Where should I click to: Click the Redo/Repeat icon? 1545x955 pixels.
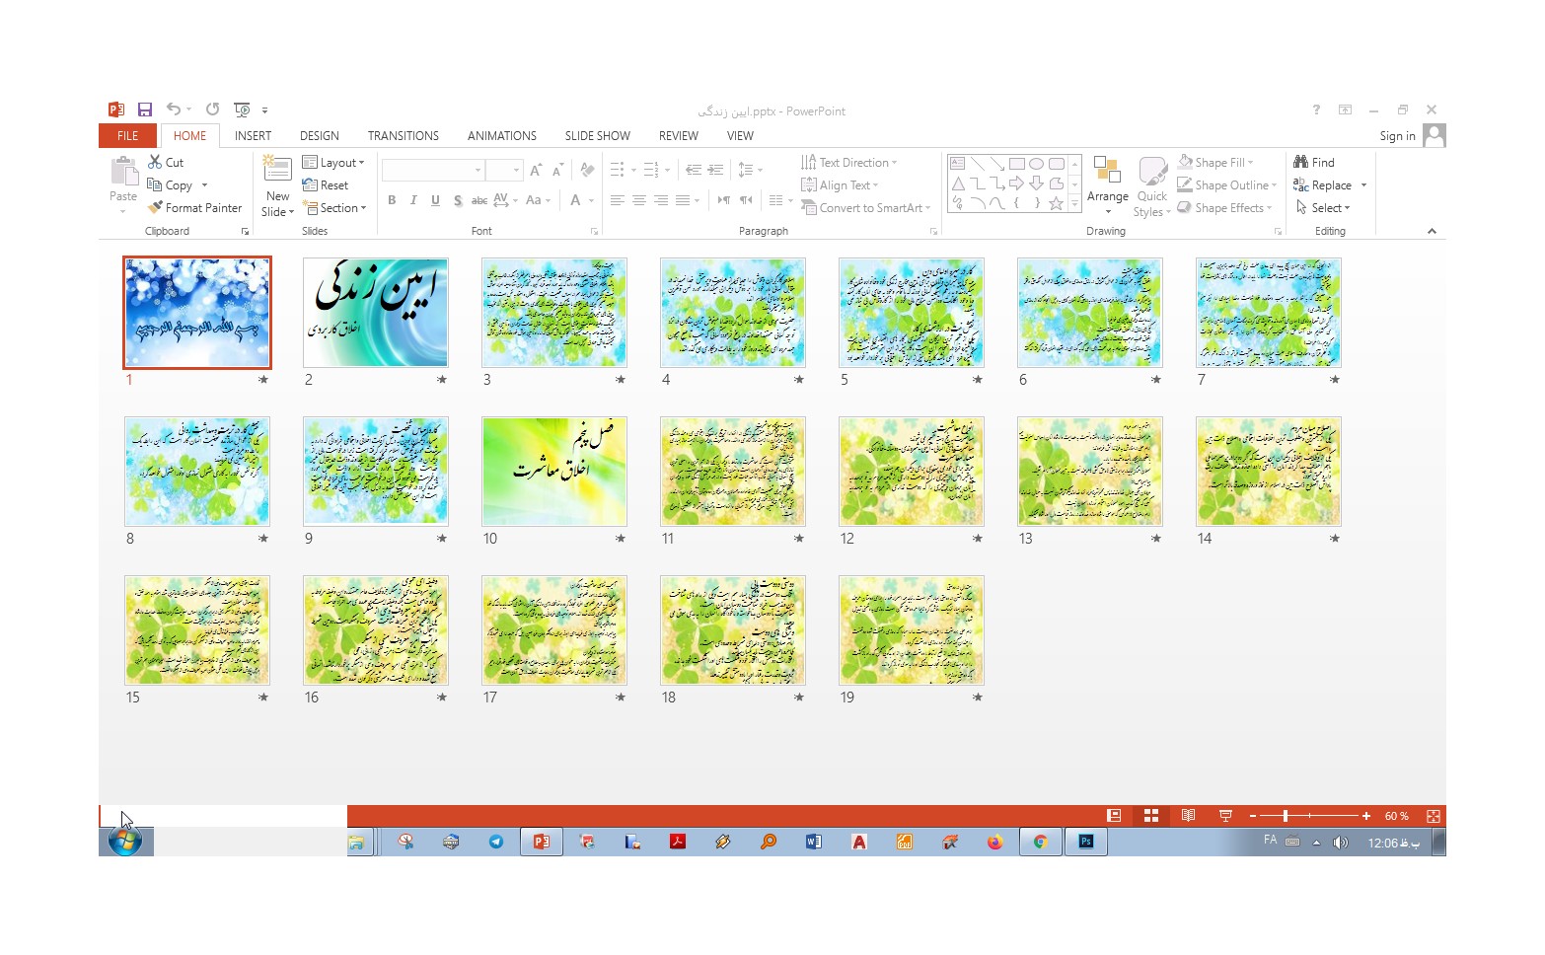click(212, 110)
